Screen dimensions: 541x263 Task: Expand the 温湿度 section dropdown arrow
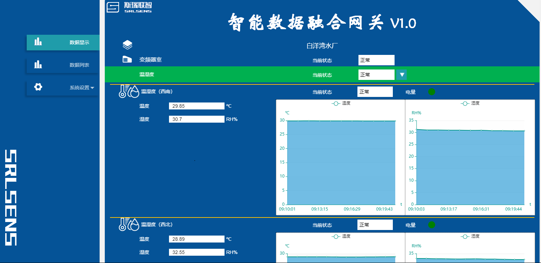click(x=401, y=75)
